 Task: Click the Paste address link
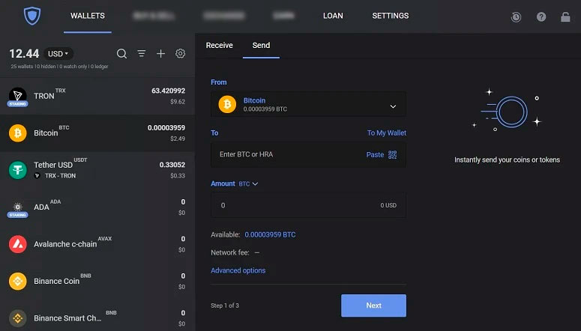pyautogui.click(x=375, y=155)
